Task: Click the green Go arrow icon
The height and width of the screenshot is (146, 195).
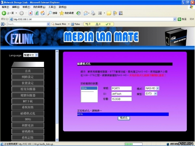Action: click(179, 19)
